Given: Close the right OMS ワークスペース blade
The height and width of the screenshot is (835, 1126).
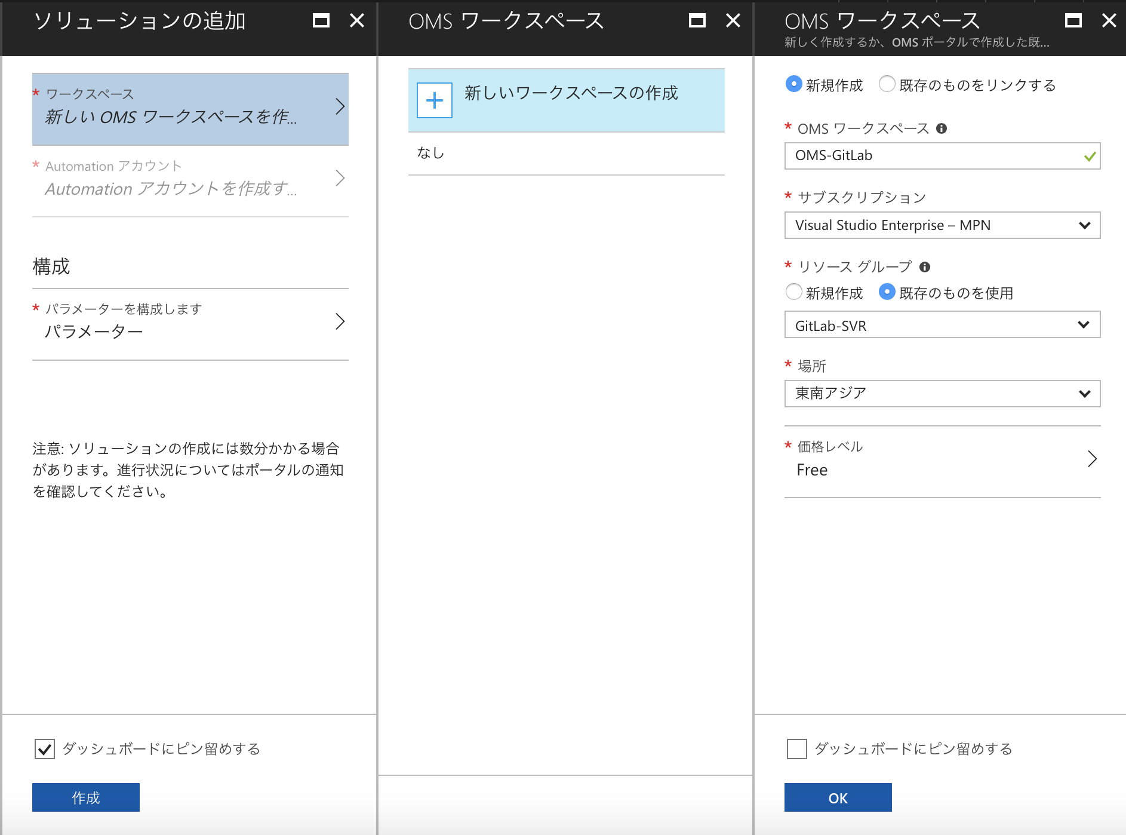Looking at the screenshot, I should pyautogui.click(x=1109, y=21).
